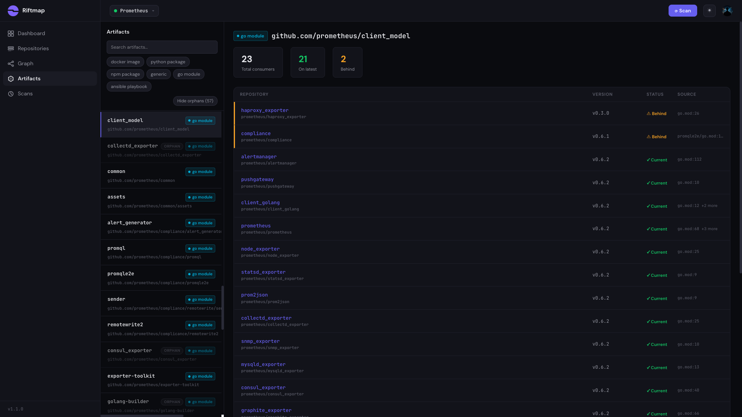Select the exporter-toolkit artifact
The image size is (742, 417).
coord(161,380)
